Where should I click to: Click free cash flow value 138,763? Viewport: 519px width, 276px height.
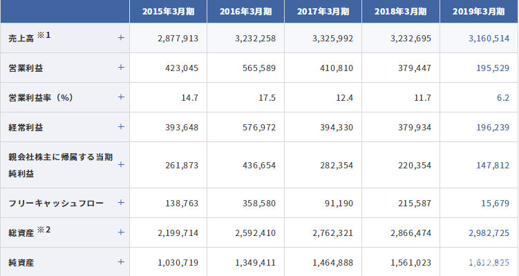[182, 204]
